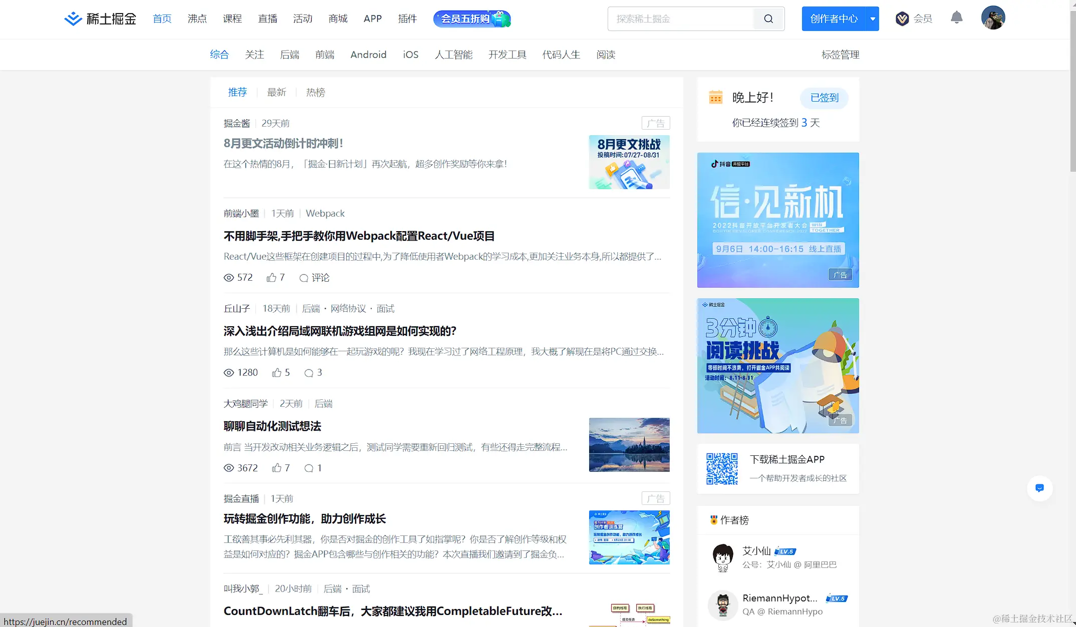The image size is (1076, 627).
Task: Click the 会员 VIP badge icon
Action: pos(902,19)
